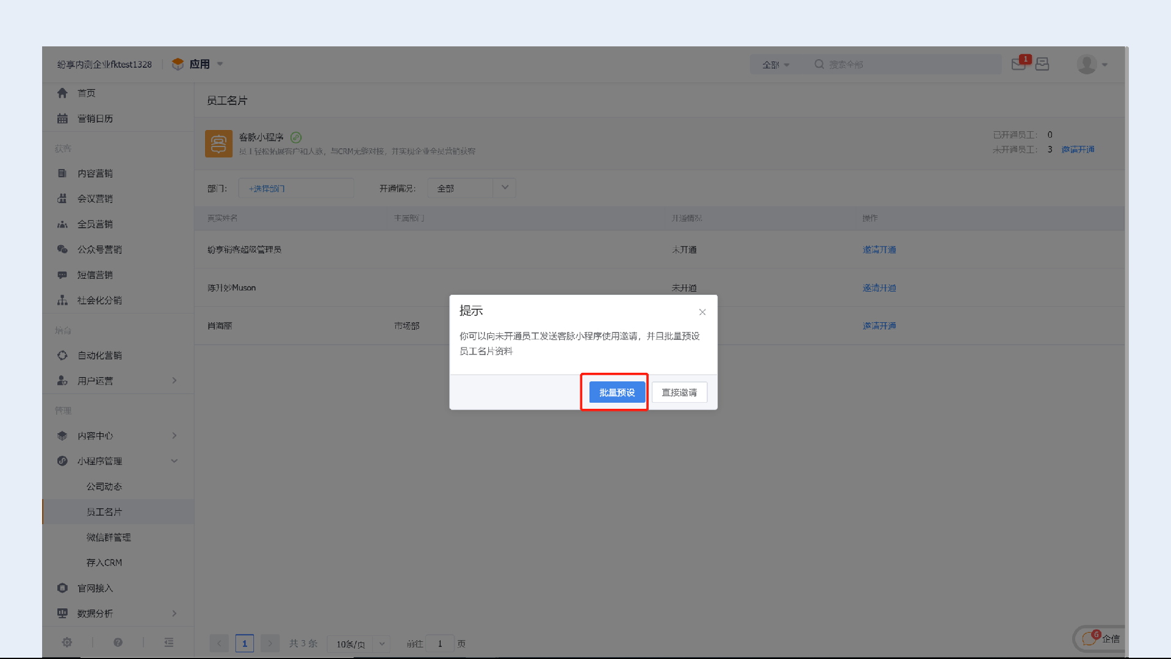Open the inbox tray icon

point(1042,64)
